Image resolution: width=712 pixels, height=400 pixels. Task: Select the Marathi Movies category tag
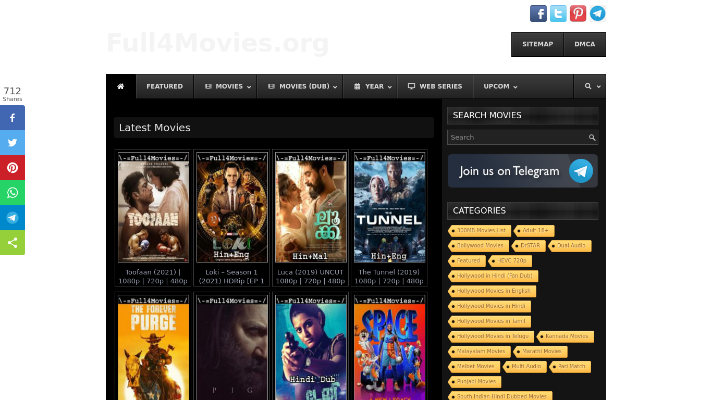pyautogui.click(x=541, y=352)
